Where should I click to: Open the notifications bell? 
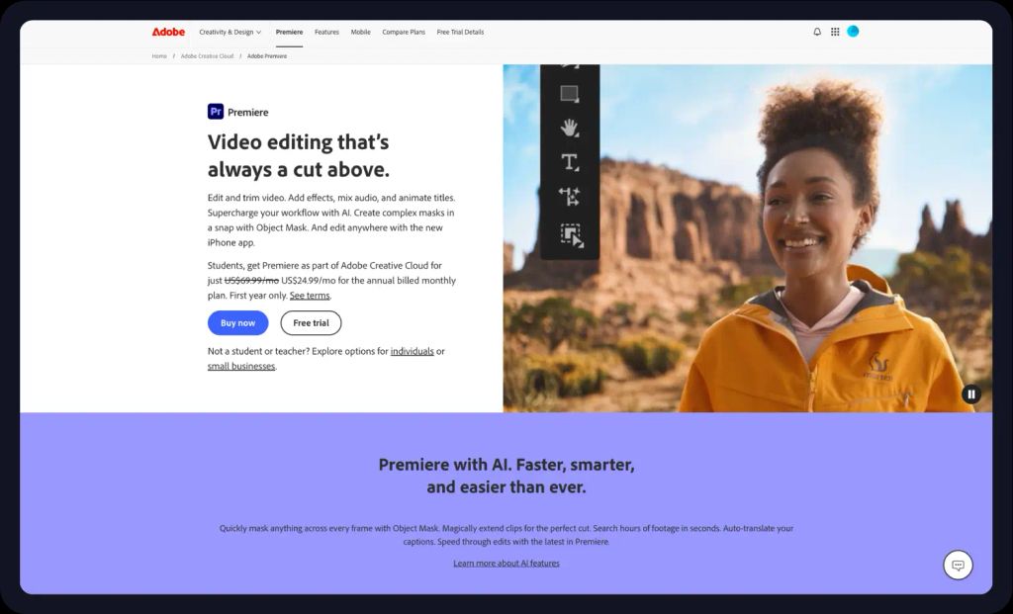(816, 31)
